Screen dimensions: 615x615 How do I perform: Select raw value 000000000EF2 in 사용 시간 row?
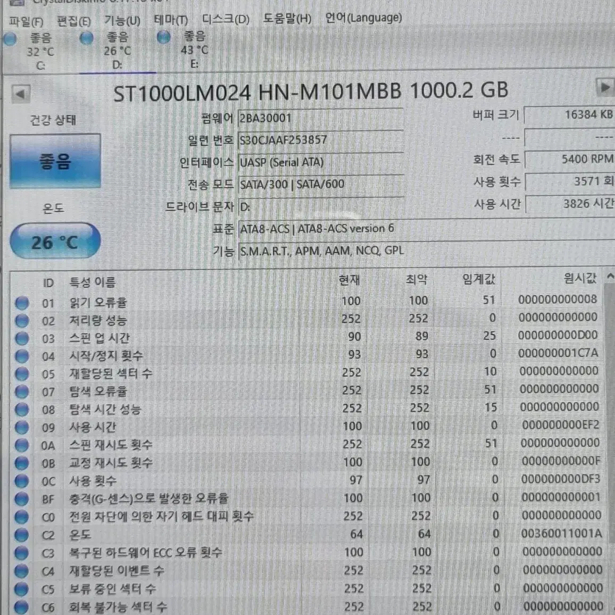561,425
